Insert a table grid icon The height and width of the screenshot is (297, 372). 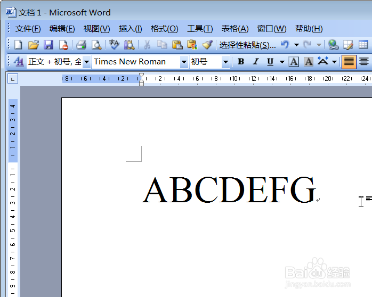click(x=363, y=45)
